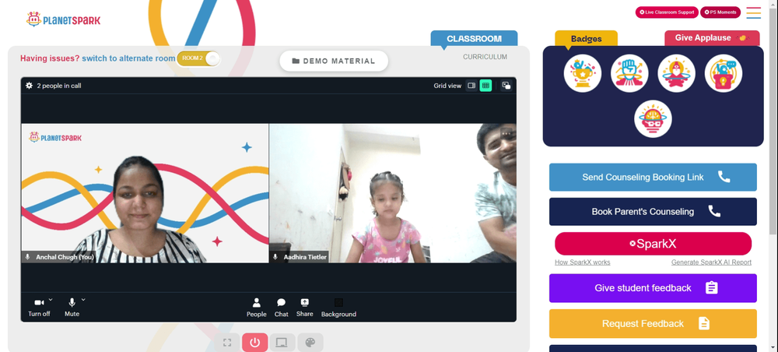Image resolution: width=778 pixels, height=352 pixels.
Task: Award the raised fist badge
Action: pyautogui.click(x=629, y=73)
